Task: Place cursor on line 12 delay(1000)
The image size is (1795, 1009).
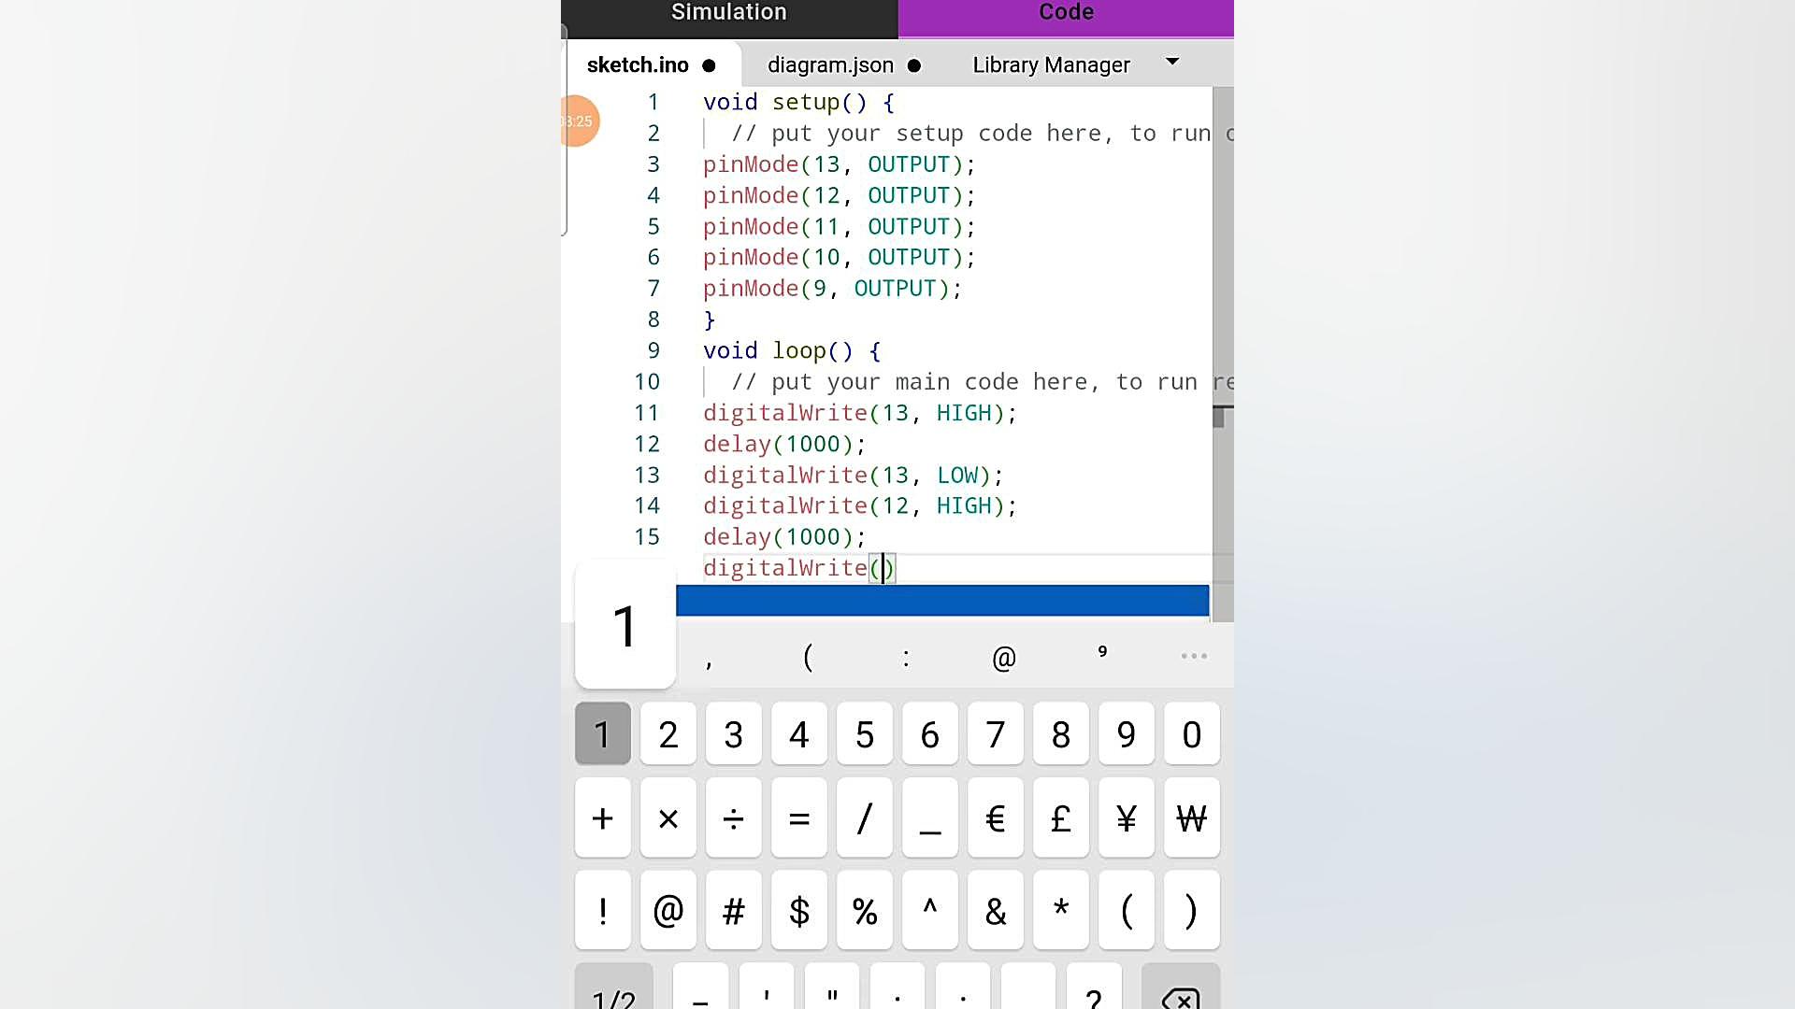Action: [783, 445]
